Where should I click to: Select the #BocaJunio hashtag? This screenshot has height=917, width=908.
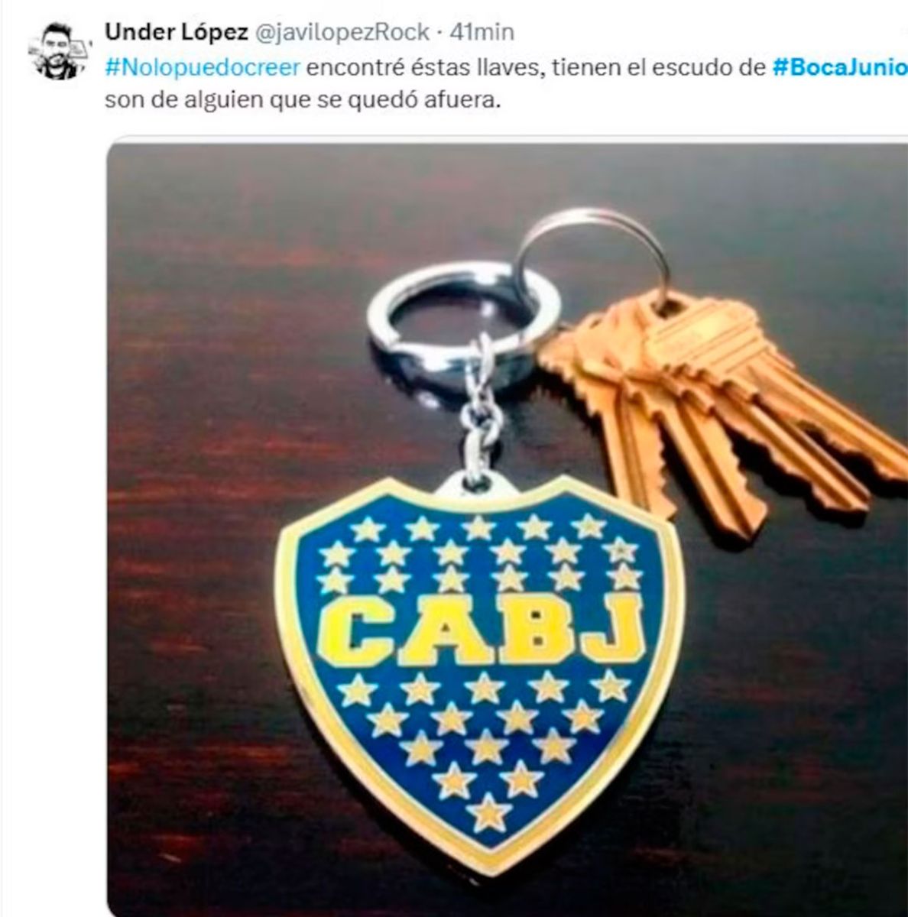point(840,67)
